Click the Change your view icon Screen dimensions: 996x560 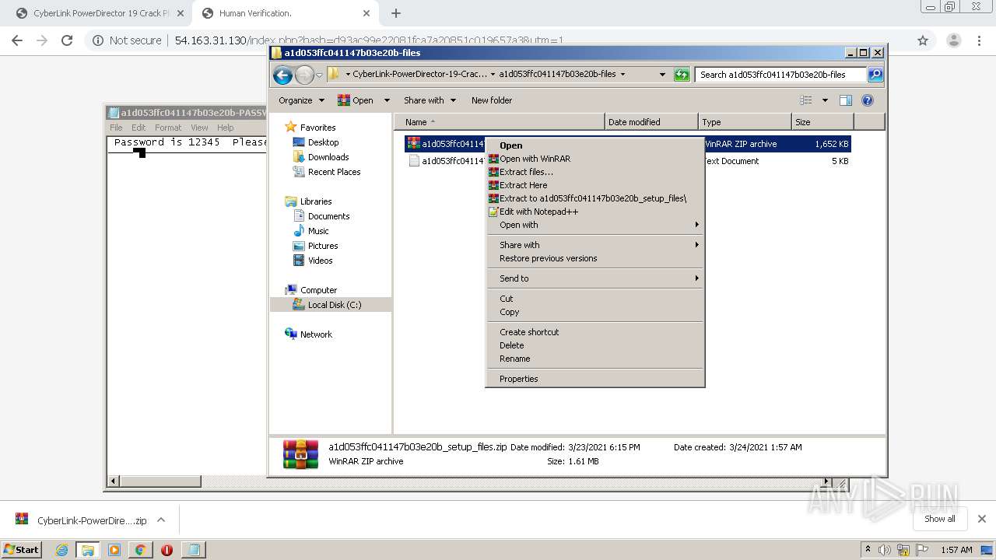806,100
